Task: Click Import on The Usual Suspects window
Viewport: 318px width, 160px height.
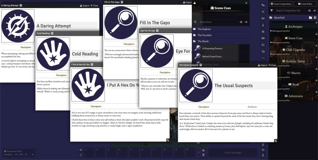Action: tap(262, 65)
